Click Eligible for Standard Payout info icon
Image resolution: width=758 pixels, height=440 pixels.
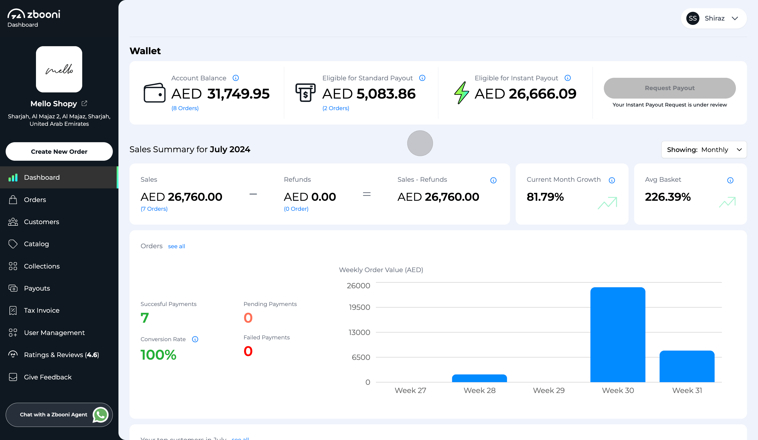pos(422,78)
